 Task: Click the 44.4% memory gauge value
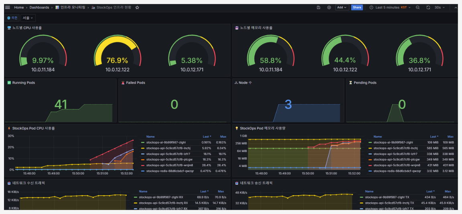click(345, 61)
